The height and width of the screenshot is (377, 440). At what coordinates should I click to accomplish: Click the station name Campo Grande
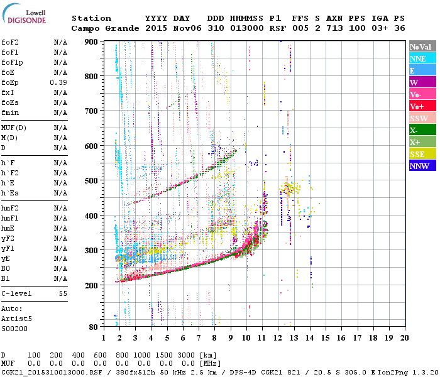click(105, 28)
